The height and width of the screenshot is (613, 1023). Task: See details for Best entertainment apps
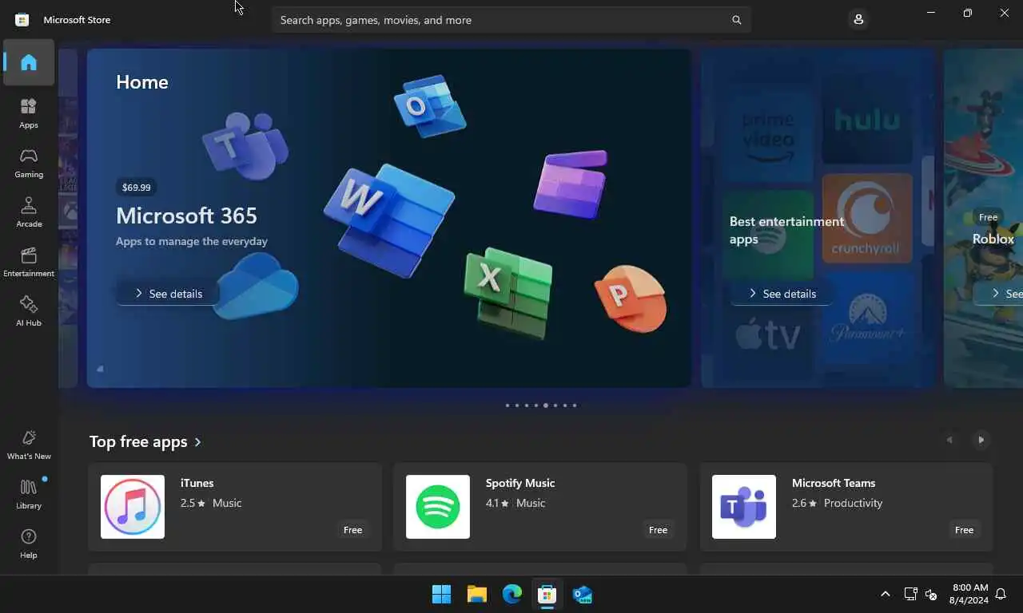[782, 294]
